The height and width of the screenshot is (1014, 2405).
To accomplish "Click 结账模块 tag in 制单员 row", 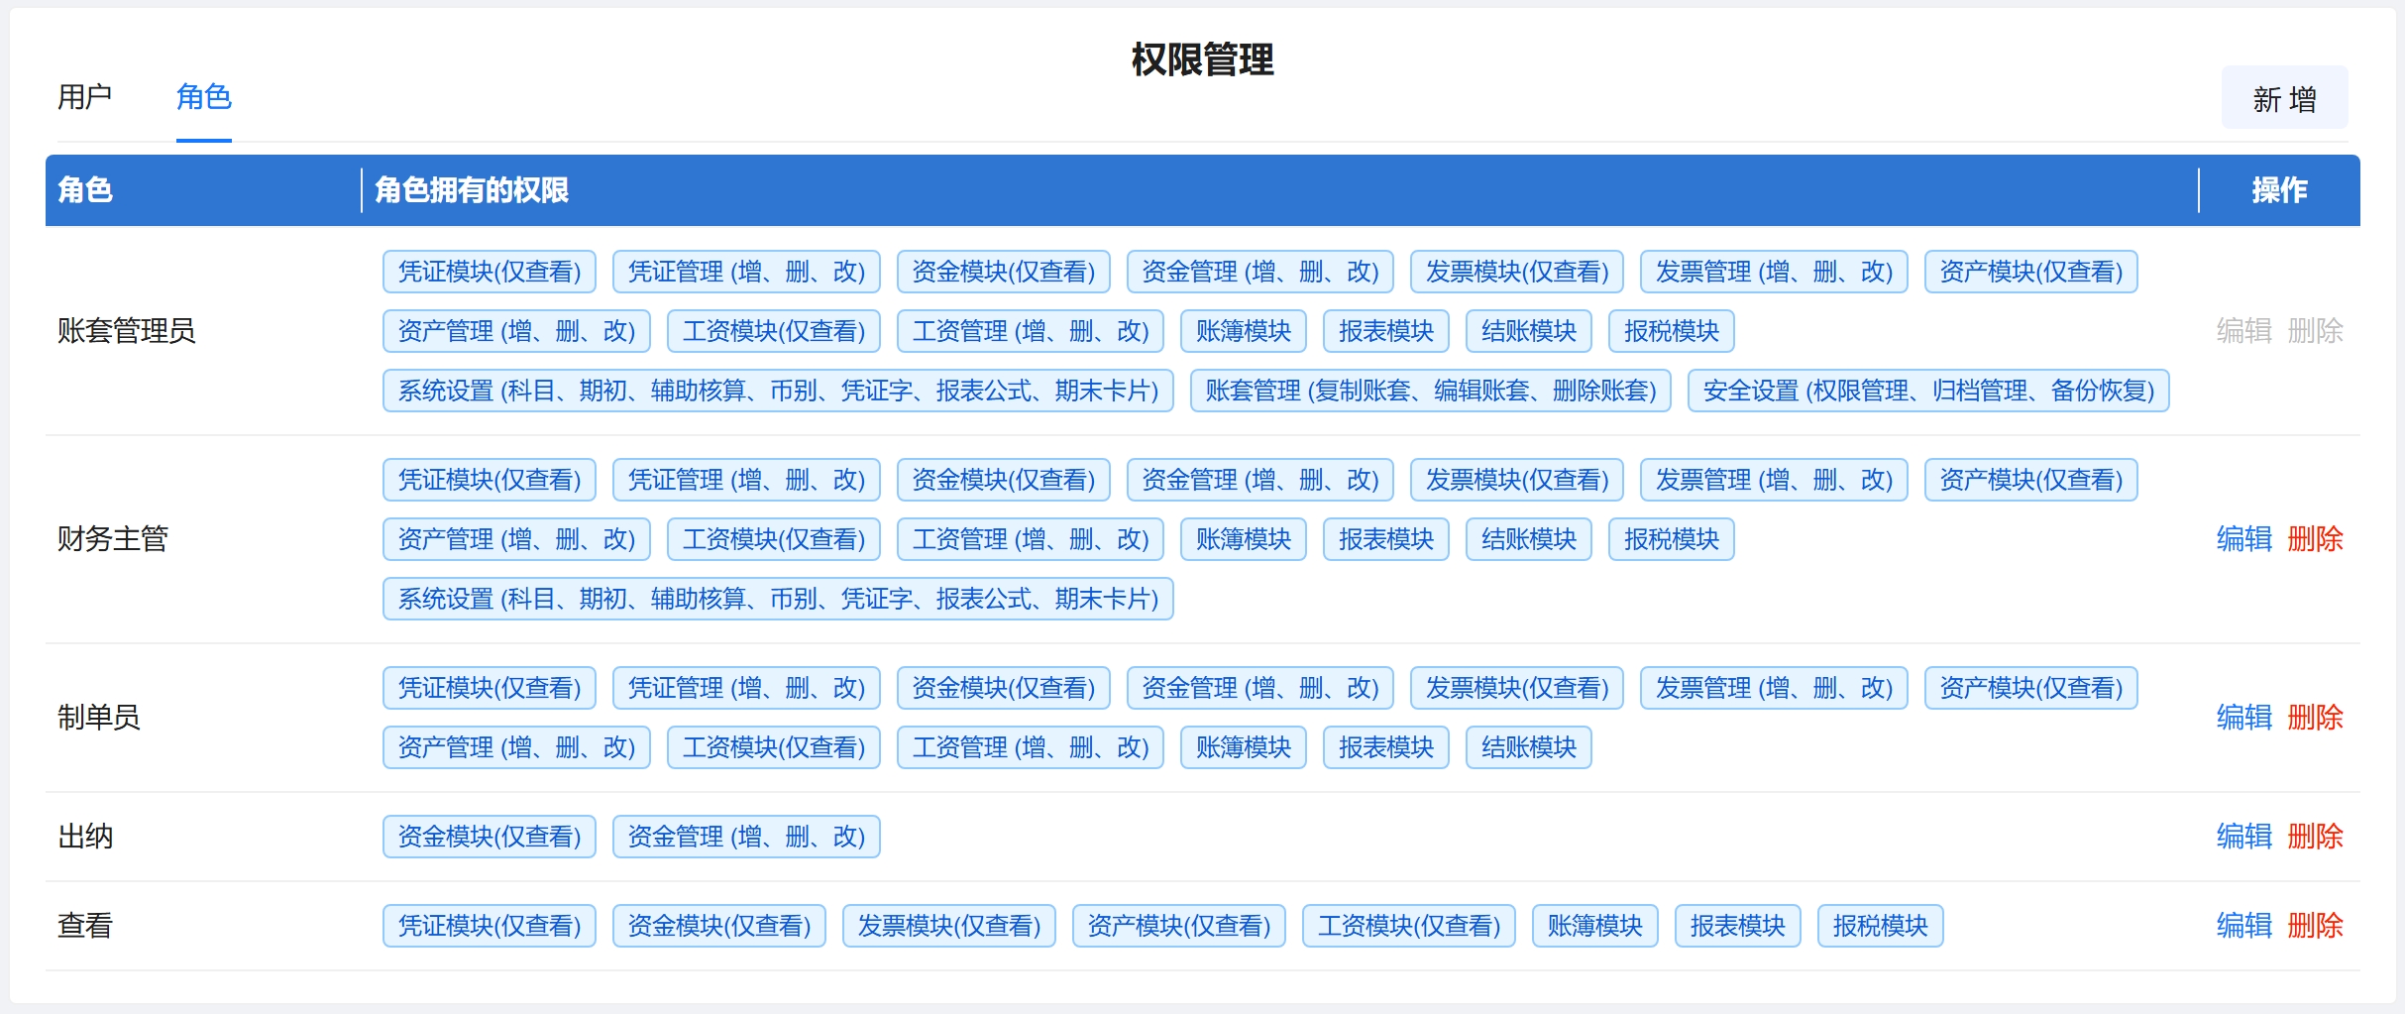I will pyautogui.click(x=1528, y=747).
